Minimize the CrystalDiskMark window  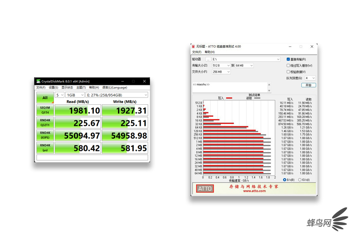tap(122, 81)
